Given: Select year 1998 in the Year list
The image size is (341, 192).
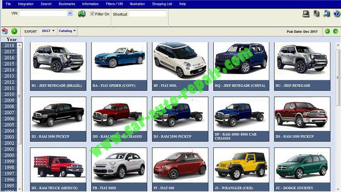Looking at the screenshot, I should pos(9,167).
